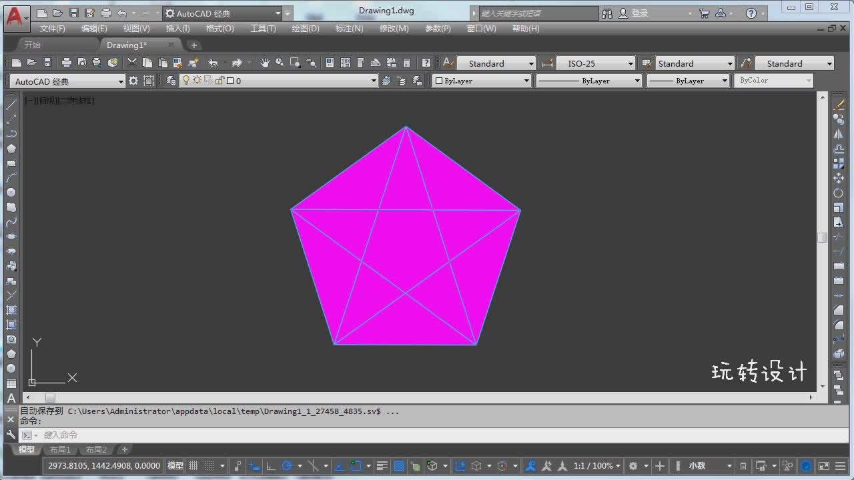This screenshot has width=854, height=480.
Task: Click the customize command line wrench icon
Action: 11,434
